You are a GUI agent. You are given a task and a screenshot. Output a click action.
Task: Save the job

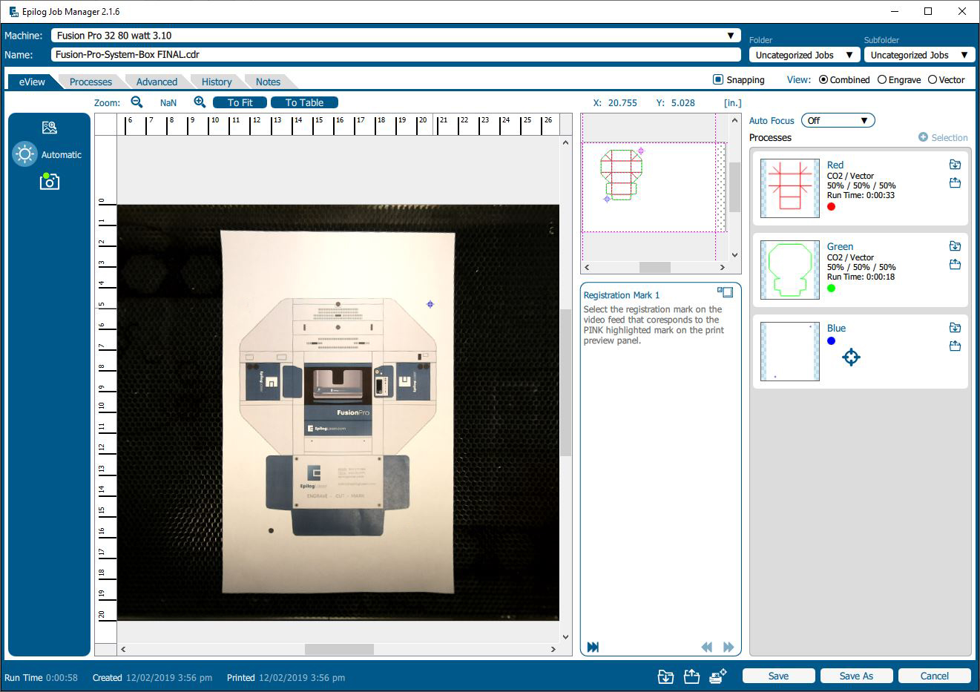(778, 676)
